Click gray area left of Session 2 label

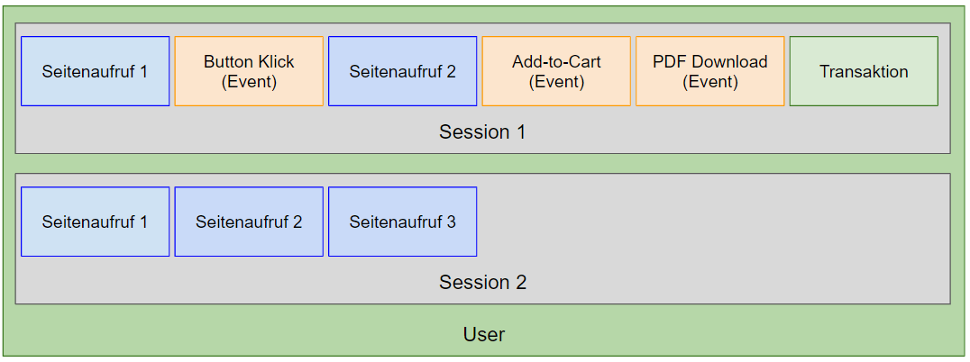point(225,283)
